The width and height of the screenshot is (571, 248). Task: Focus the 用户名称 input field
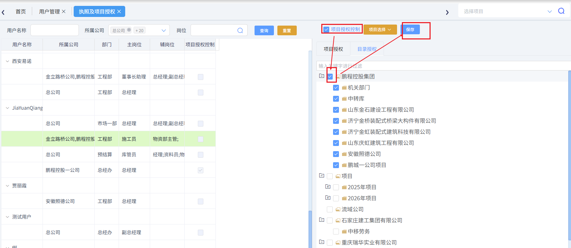pyautogui.click(x=55, y=30)
